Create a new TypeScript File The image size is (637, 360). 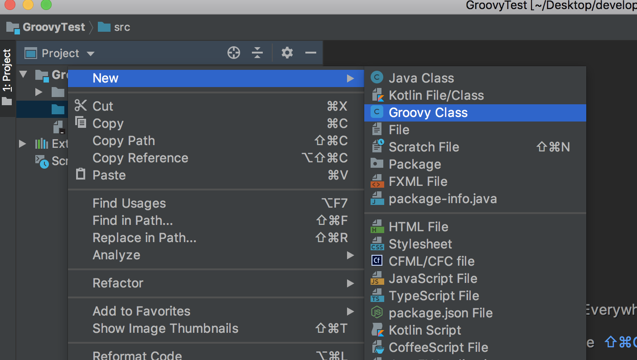click(475, 296)
